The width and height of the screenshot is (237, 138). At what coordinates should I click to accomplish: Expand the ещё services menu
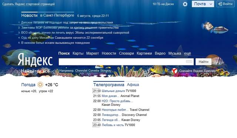(x=187, y=53)
